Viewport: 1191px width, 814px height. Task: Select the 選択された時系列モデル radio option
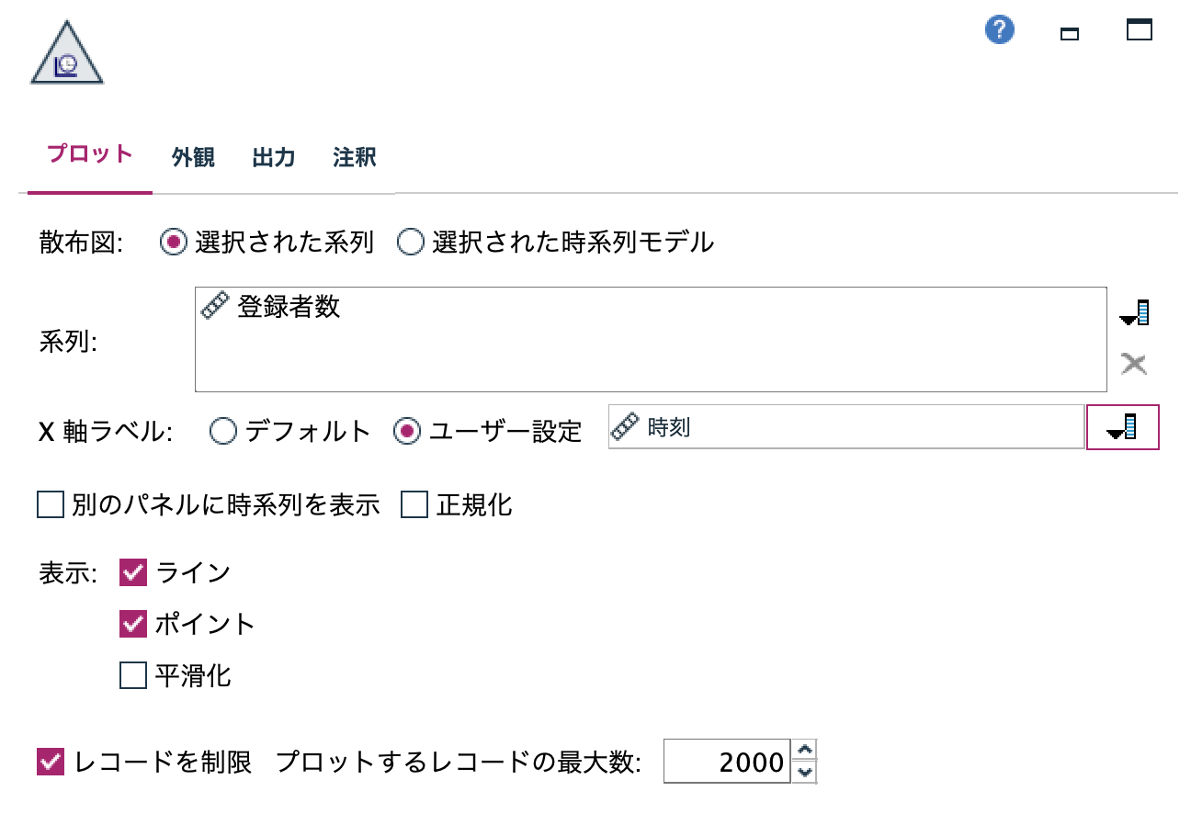tap(411, 241)
